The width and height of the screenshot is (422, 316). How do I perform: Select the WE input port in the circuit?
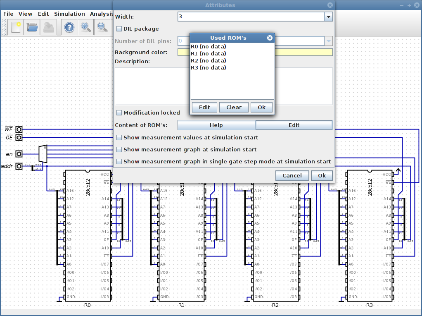(x=18, y=129)
